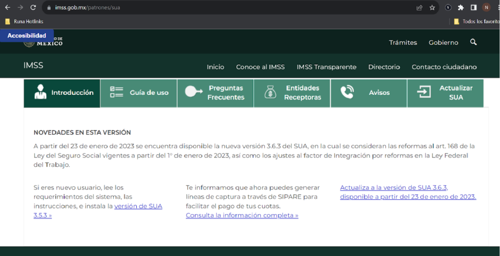Go back with the browser back arrow

pos(7,7)
